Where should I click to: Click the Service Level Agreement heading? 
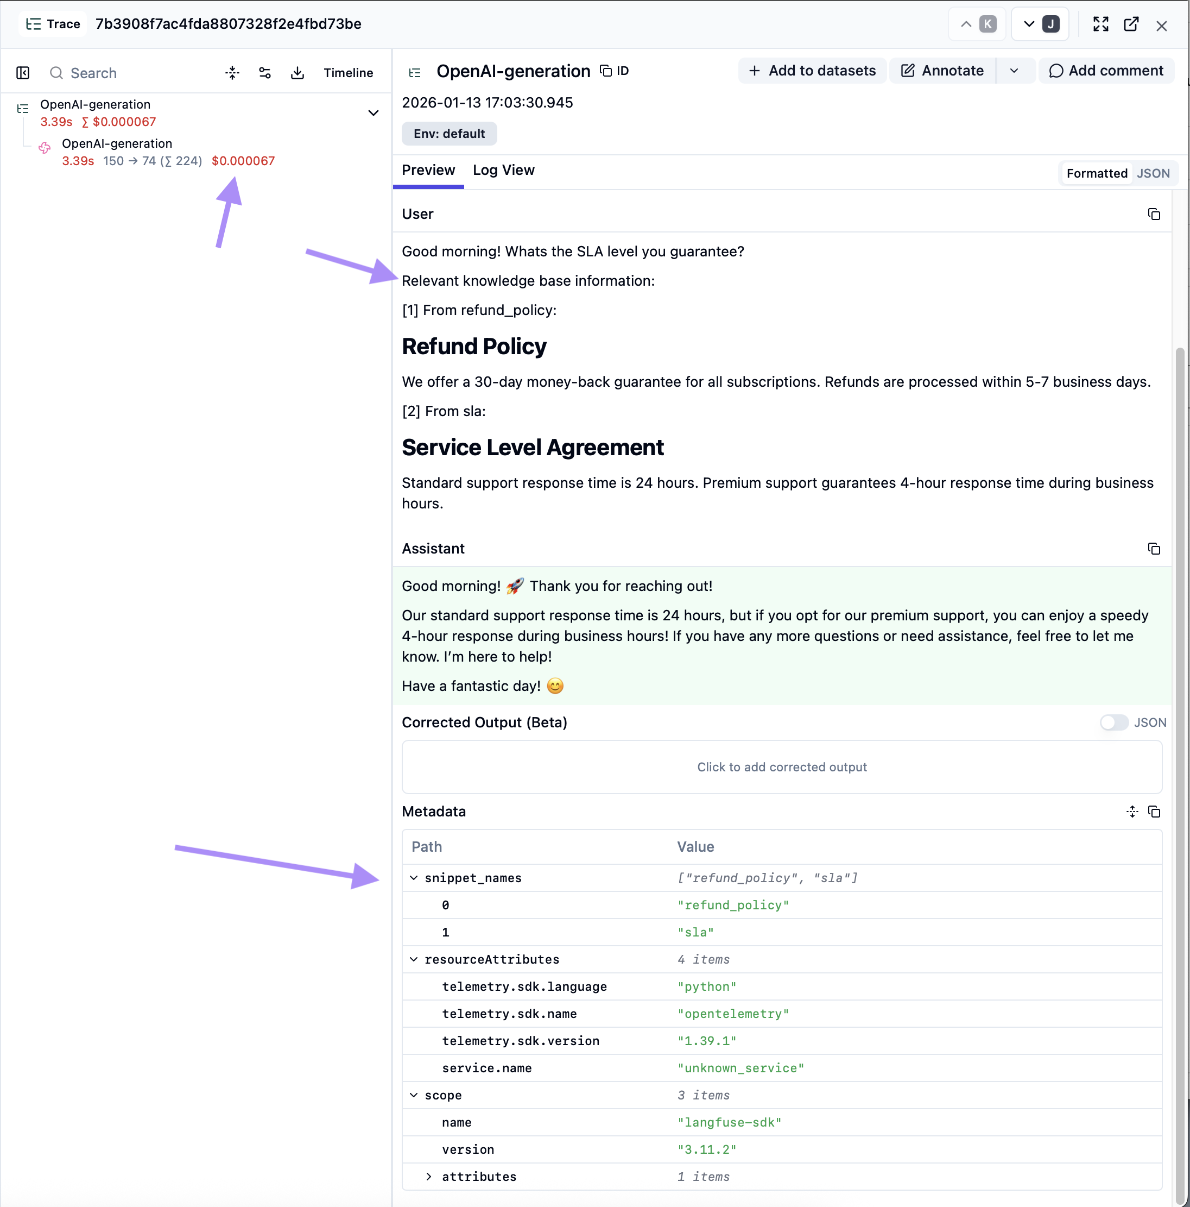click(x=533, y=447)
